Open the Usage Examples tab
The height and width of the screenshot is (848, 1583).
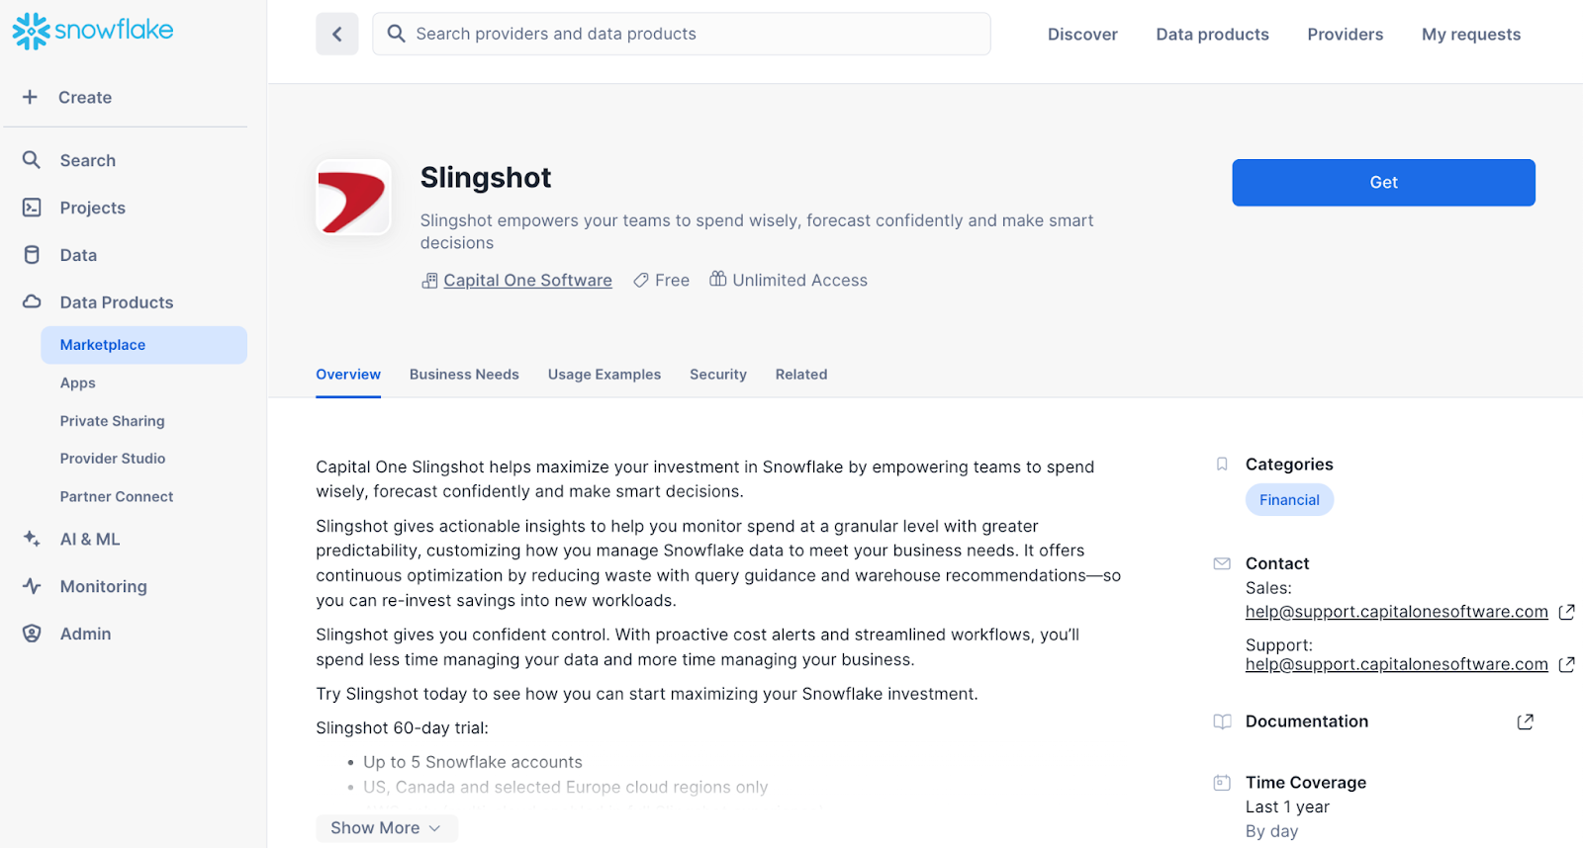[604, 374]
